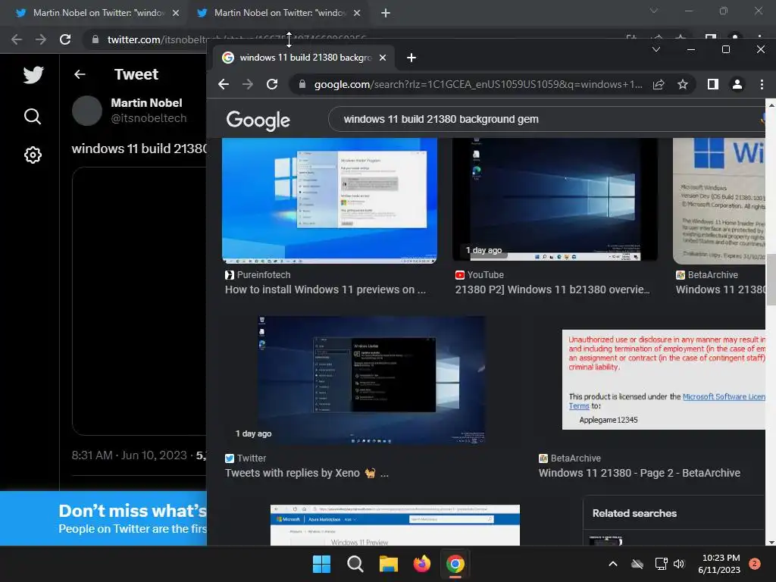
Task: Open tab search chevron in Twitter window
Action: (654, 11)
